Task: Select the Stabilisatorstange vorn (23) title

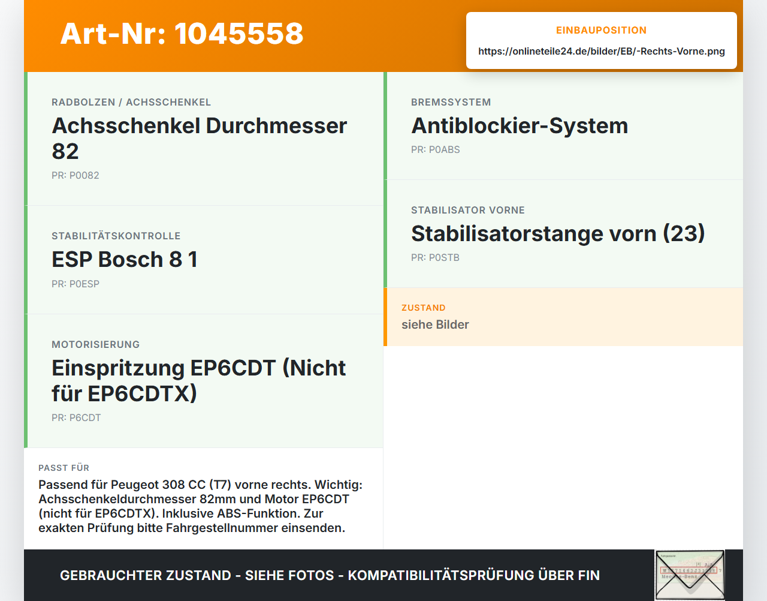Action: pyautogui.click(x=558, y=234)
